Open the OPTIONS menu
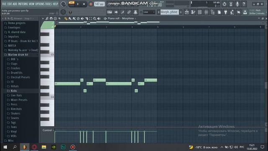 click(x=40, y=4)
